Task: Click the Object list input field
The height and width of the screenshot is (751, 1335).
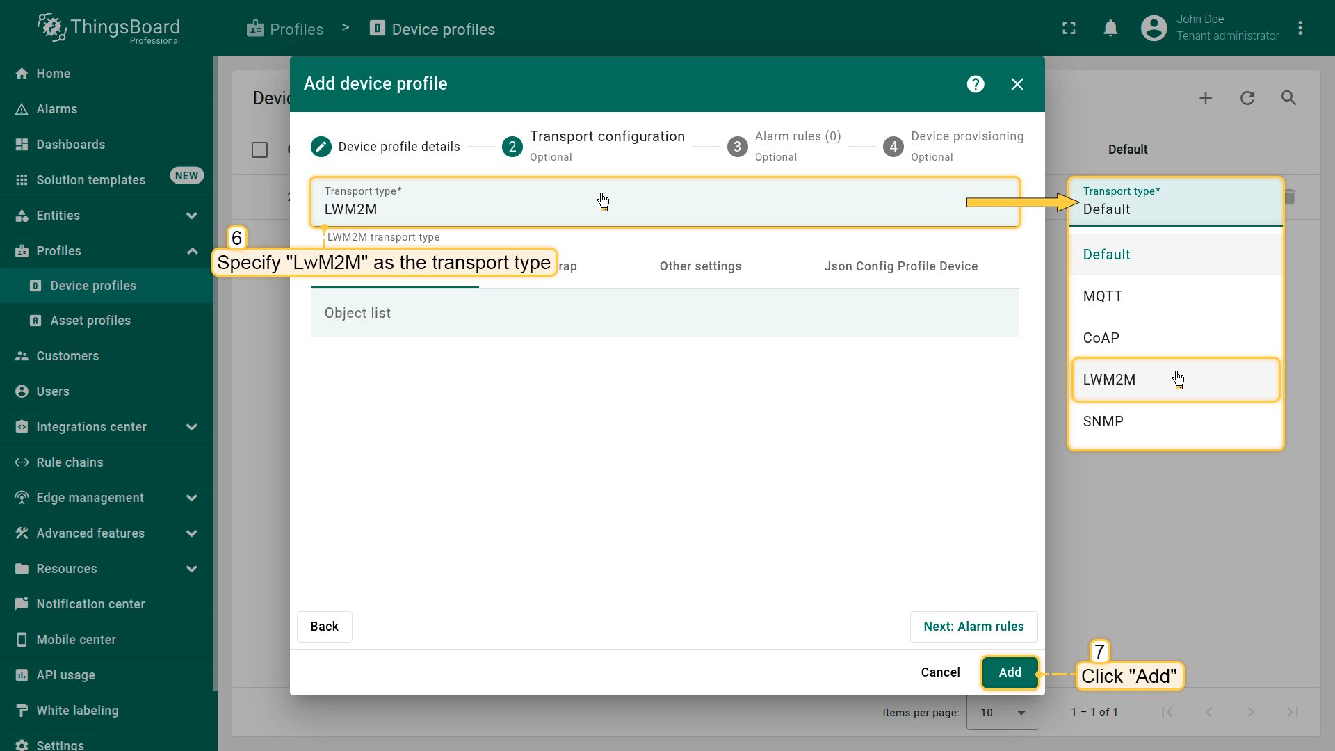Action: click(x=664, y=313)
